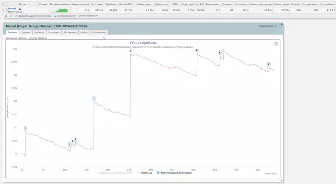Sort by the 'Общий ROI' column header
Screen dimensions: 336x184
125,4
